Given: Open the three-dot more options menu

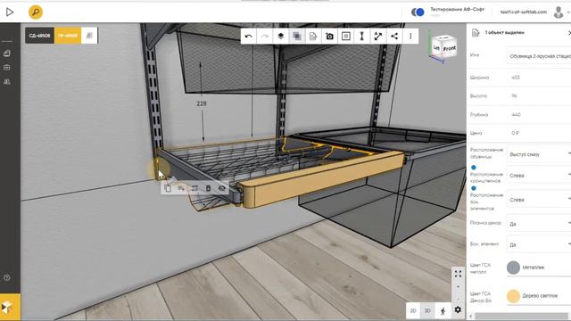Looking at the screenshot, I should [x=410, y=36].
